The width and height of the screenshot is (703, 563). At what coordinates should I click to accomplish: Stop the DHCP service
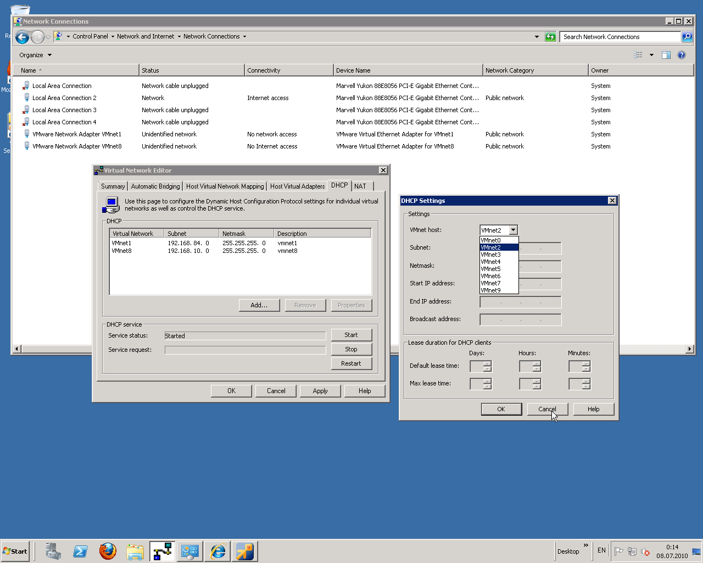[x=351, y=349]
